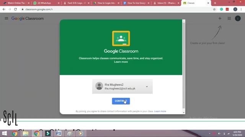Show hidden system tray icons arrow
The height and width of the screenshot is (137, 245).
(x=210, y=134)
